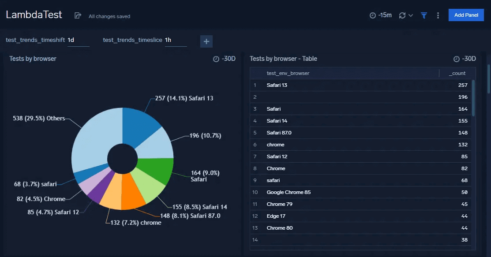Open the dashboard overflow menu (three dots)
Viewport: 491px width, 257px height.
[x=438, y=15]
